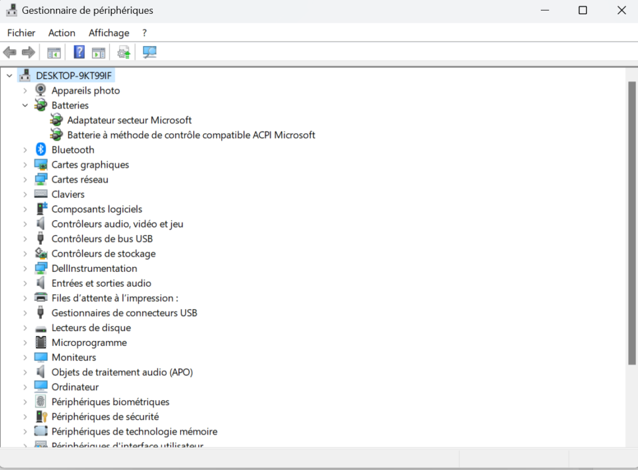Expand the Appareils photo category
The width and height of the screenshot is (638, 470).
click(25, 90)
